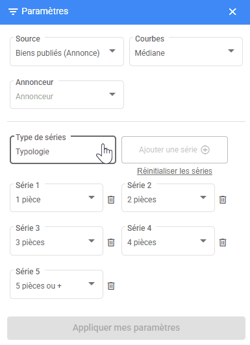Viewport: 250px width, 345px height.
Task: Remove Série 5 with the trash icon
Action: click(111, 286)
